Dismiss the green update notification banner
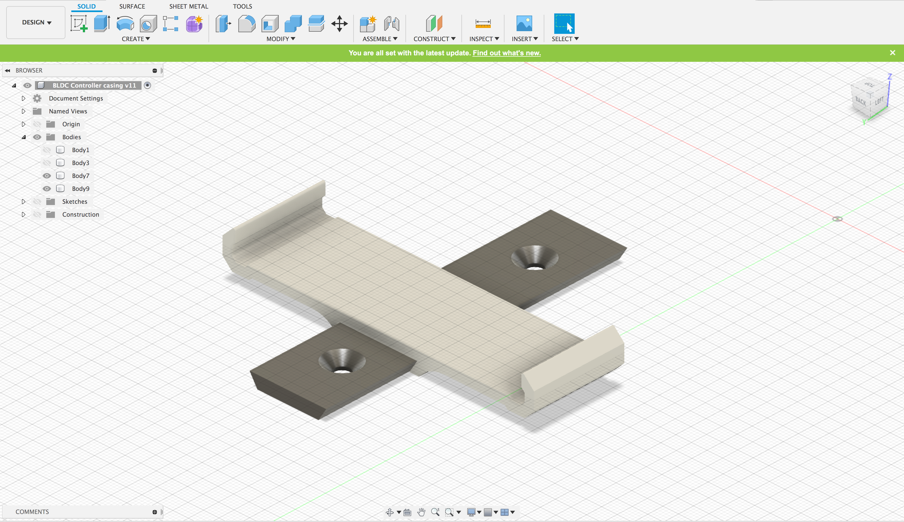 coord(892,53)
